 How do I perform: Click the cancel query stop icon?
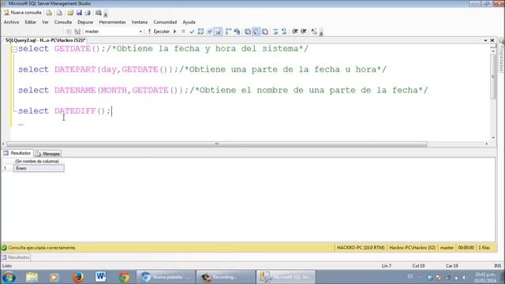coord(183,32)
